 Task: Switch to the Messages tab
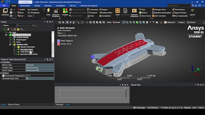pyautogui.click(x=59, y=104)
